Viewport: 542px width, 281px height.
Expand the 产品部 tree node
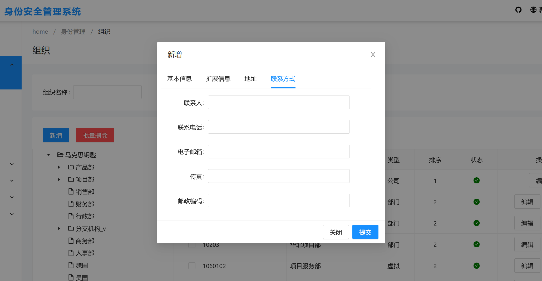(59, 167)
